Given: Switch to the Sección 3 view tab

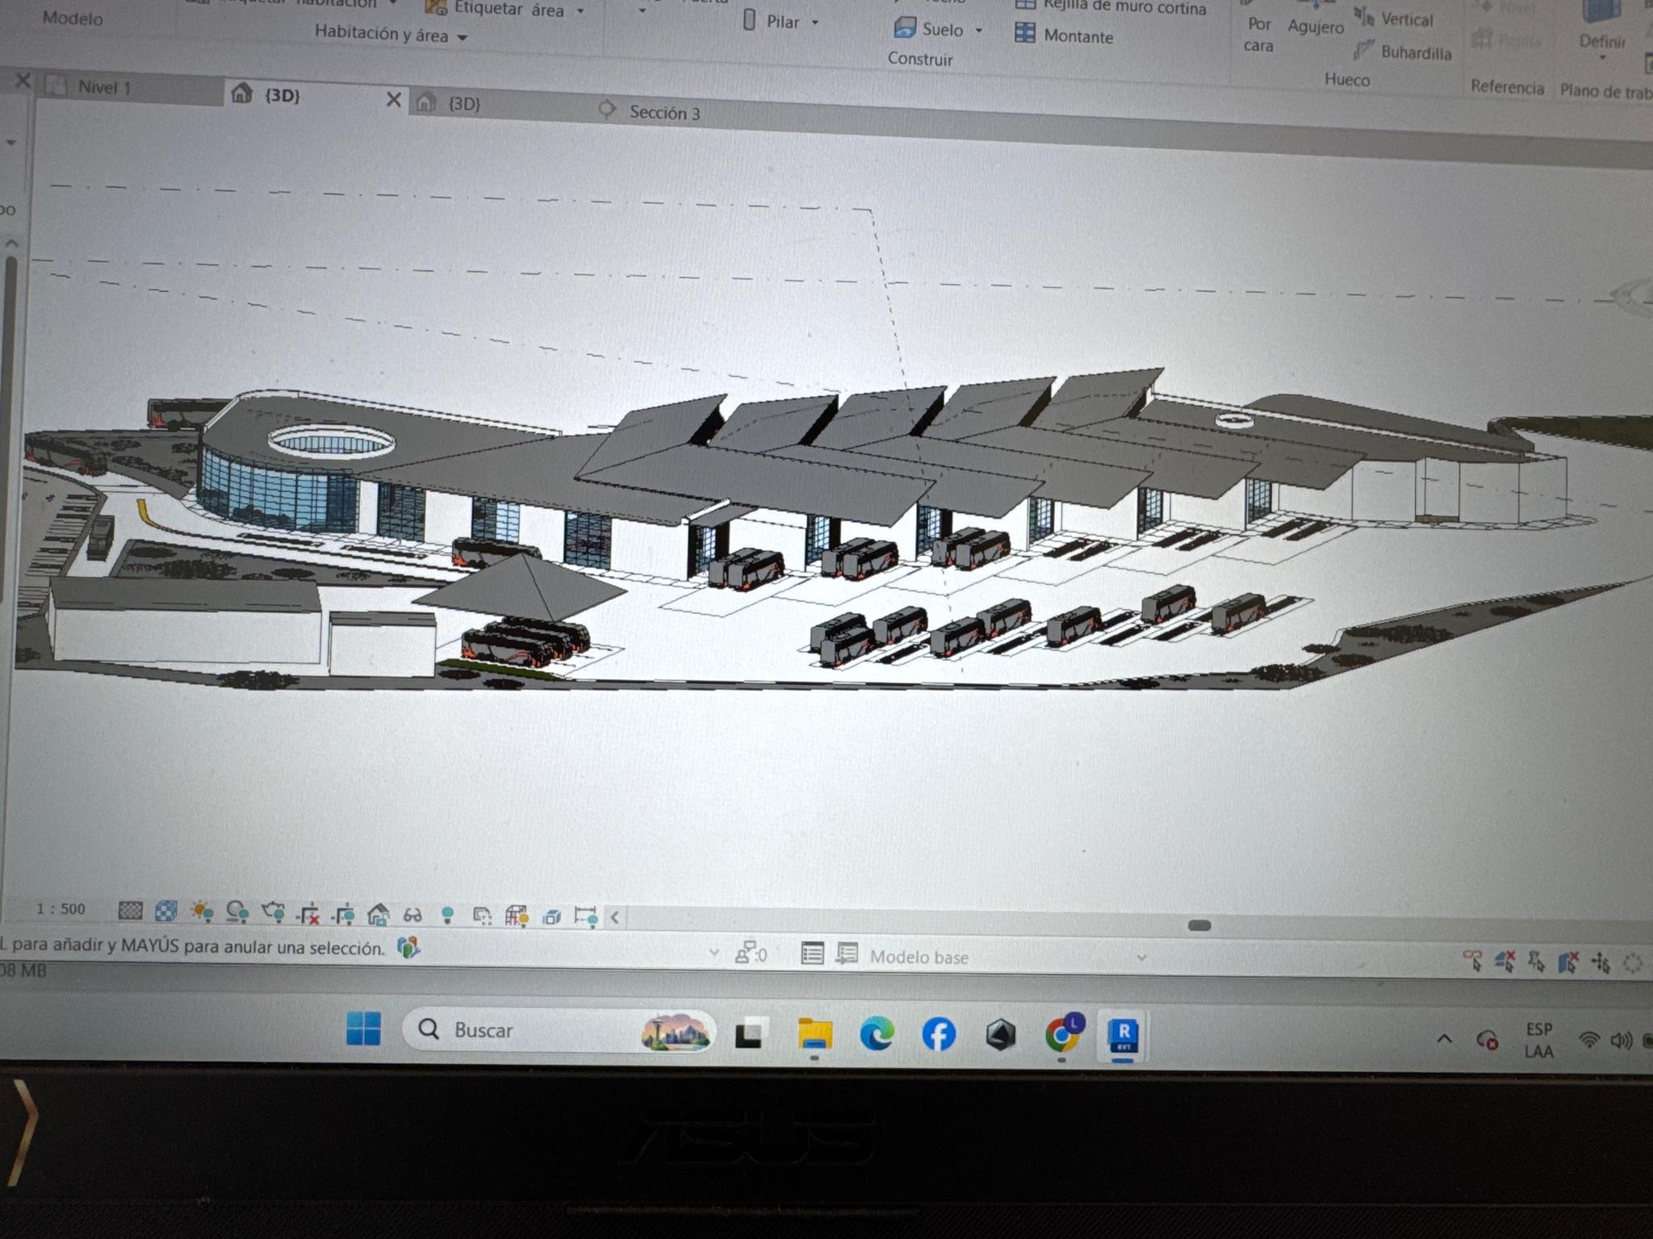Looking at the screenshot, I should click(663, 112).
